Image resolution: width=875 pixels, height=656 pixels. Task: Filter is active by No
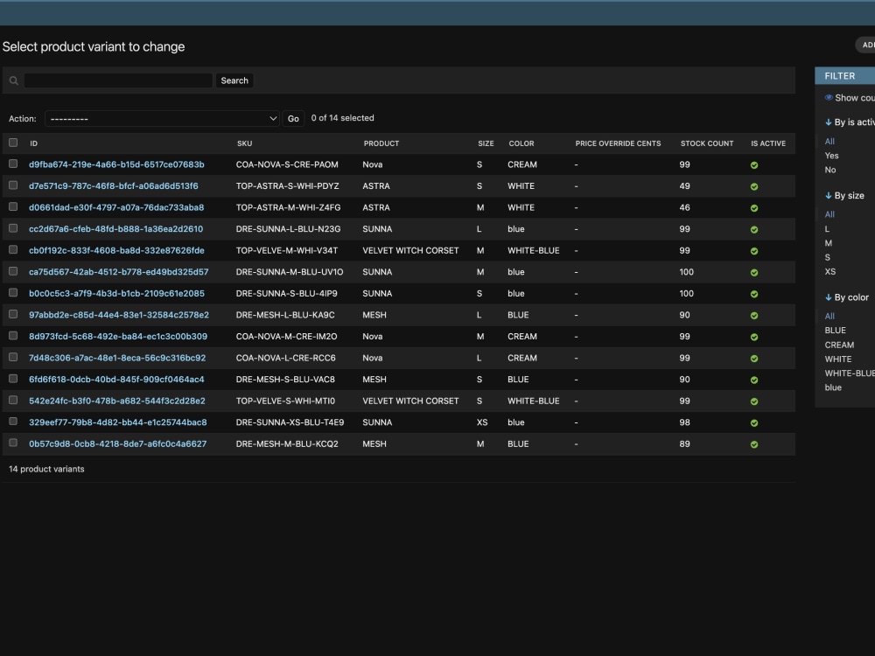point(830,171)
